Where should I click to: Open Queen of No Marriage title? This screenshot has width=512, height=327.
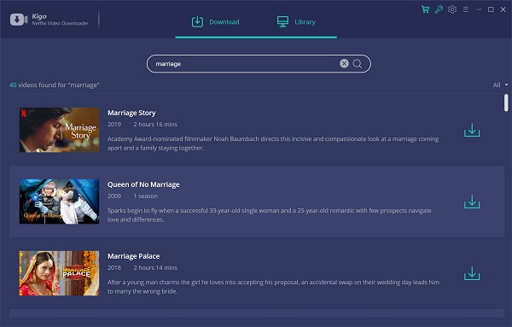tap(143, 184)
